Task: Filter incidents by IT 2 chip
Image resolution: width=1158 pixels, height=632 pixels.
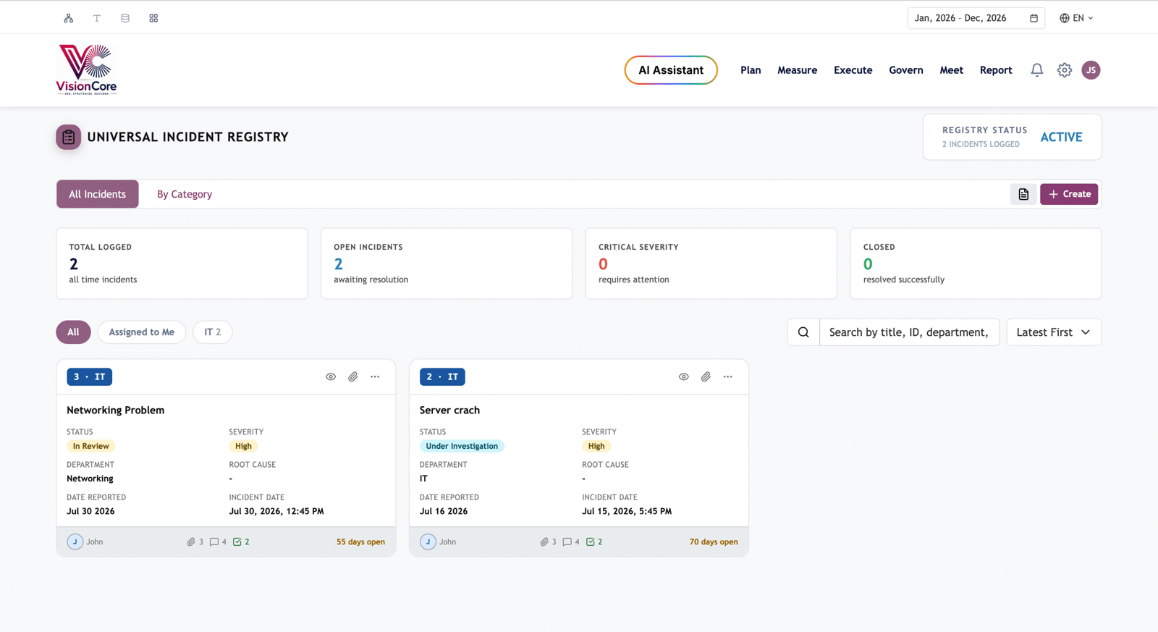Action: (213, 332)
